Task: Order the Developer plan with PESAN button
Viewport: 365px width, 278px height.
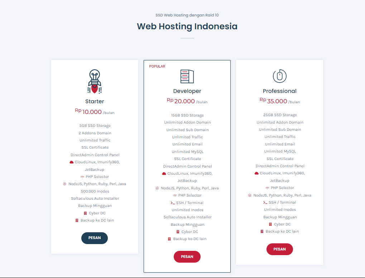Action: pos(187,257)
